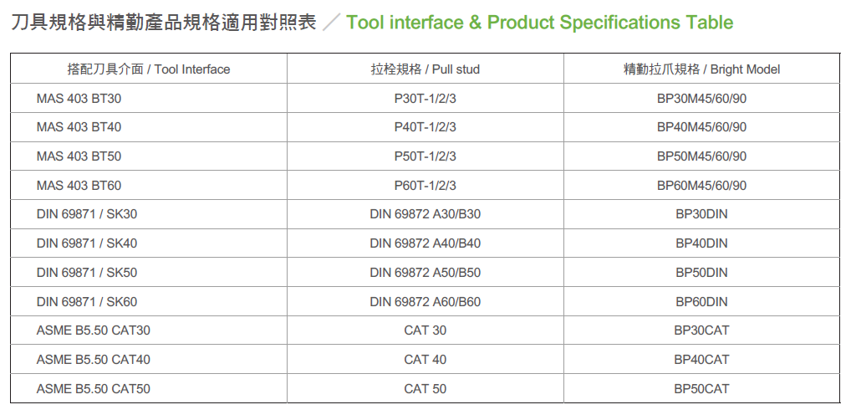This screenshot has height=415, width=851.
Task: Click the BP60M45/60/90 model cell
Action: 701,185
